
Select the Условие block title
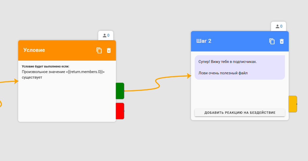point(34,50)
